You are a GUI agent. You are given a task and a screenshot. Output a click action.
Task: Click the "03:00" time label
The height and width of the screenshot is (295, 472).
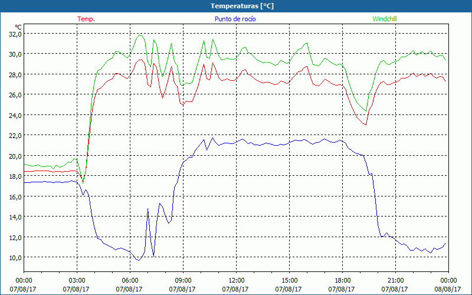click(x=77, y=280)
